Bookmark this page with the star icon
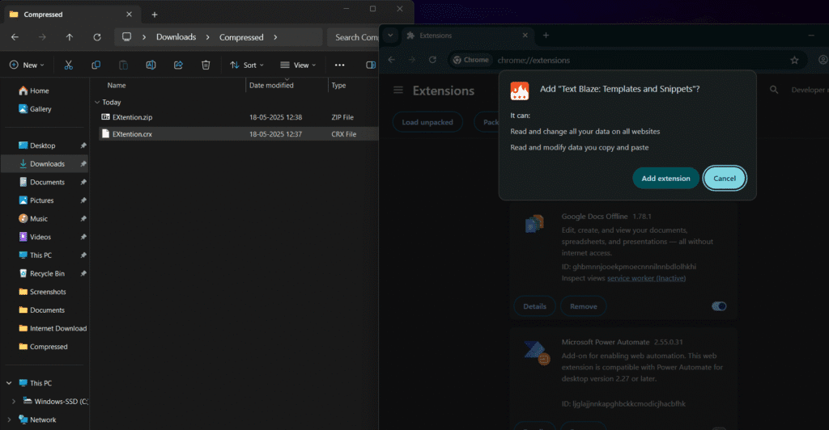The image size is (829, 430). 794,60
